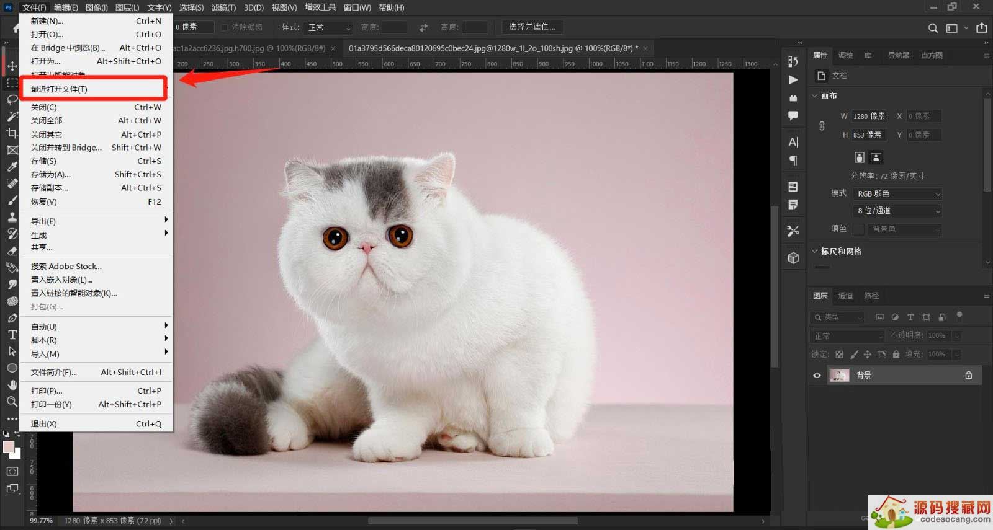Toggle layer filtering on/off switch
The width and height of the screenshot is (993, 530).
959,316
